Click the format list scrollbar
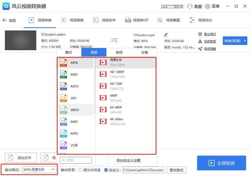 95,86
